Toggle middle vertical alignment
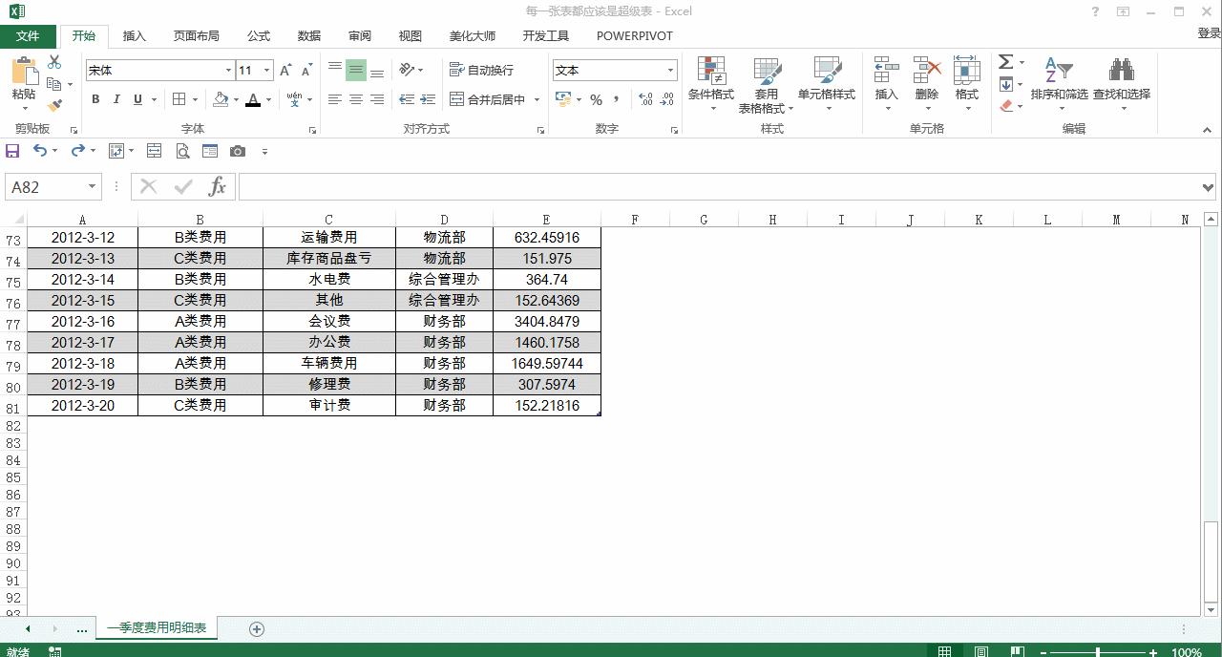This screenshot has height=657, width=1222. click(355, 70)
